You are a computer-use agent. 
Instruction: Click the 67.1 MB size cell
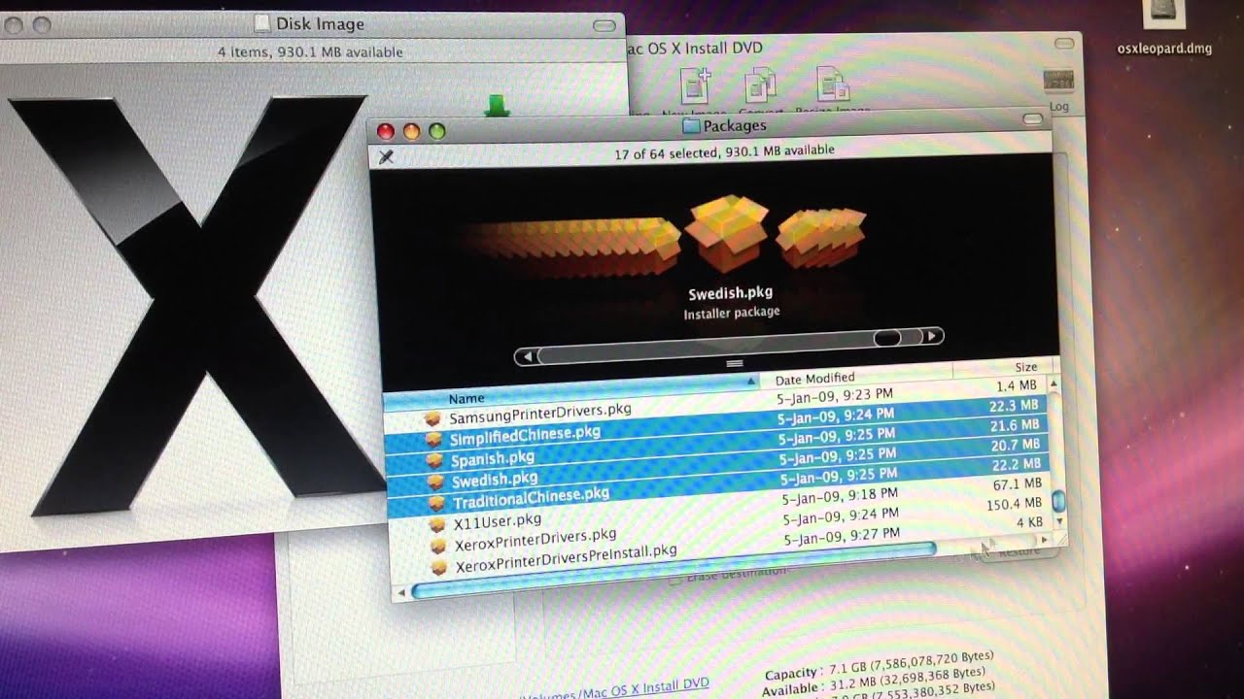pos(1017,483)
